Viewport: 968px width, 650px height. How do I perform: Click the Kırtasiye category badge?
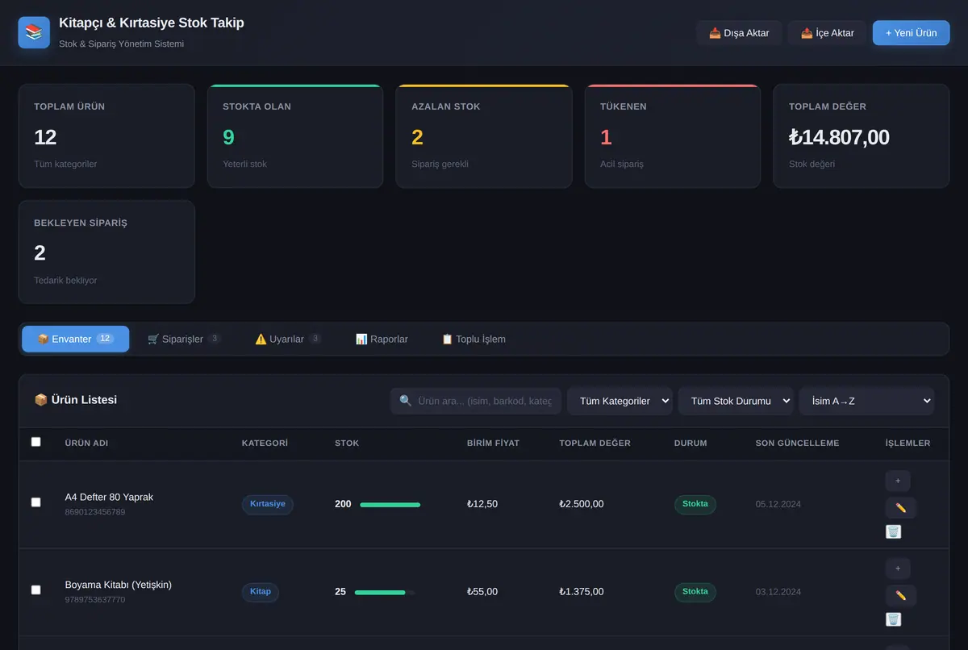(x=268, y=504)
